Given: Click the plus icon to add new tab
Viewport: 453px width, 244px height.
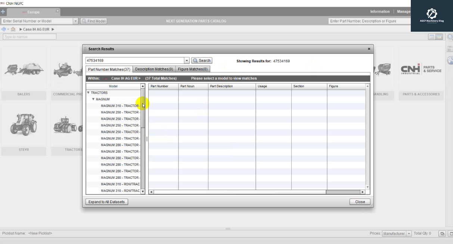Looking at the screenshot, I should pyautogui.click(x=3, y=12).
